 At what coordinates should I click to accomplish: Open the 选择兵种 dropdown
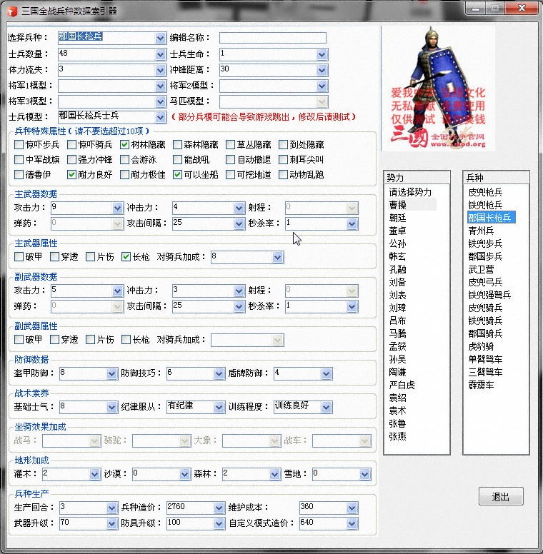pyautogui.click(x=160, y=38)
